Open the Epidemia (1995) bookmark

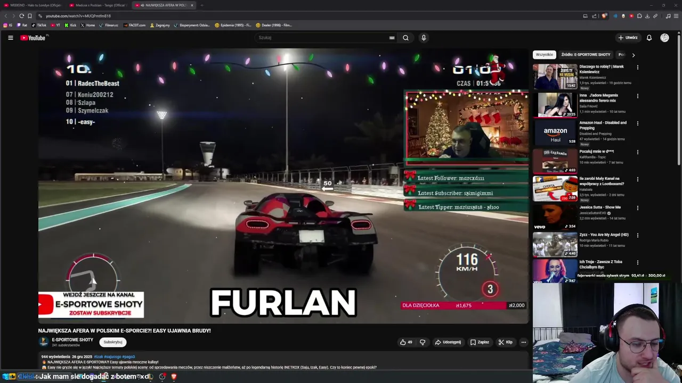click(233, 25)
